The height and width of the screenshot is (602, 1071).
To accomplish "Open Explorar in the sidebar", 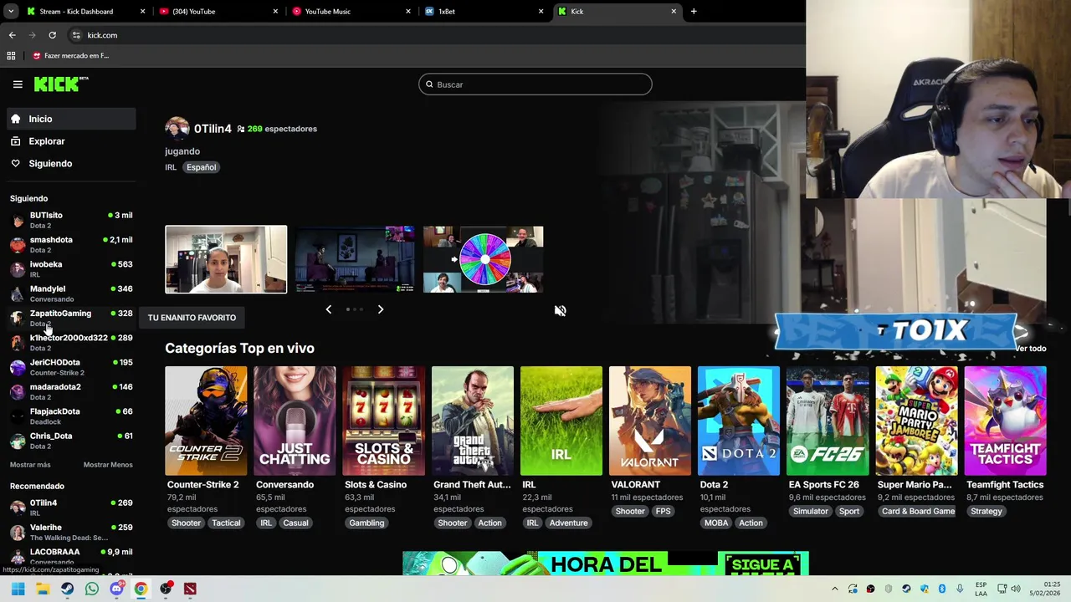I will (71, 141).
